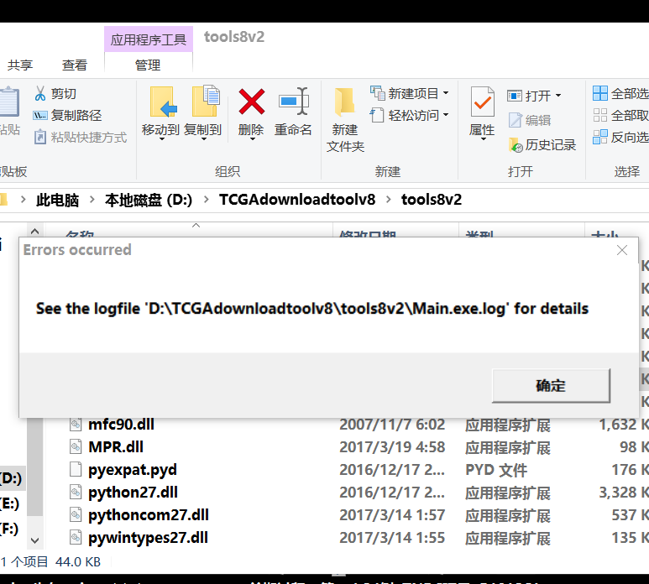Click the 剪切 (Cut) scissors icon
This screenshot has width=649, height=584.
pos(41,94)
